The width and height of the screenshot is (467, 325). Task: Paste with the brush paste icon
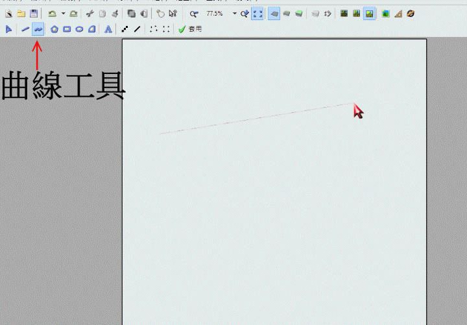click(115, 14)
